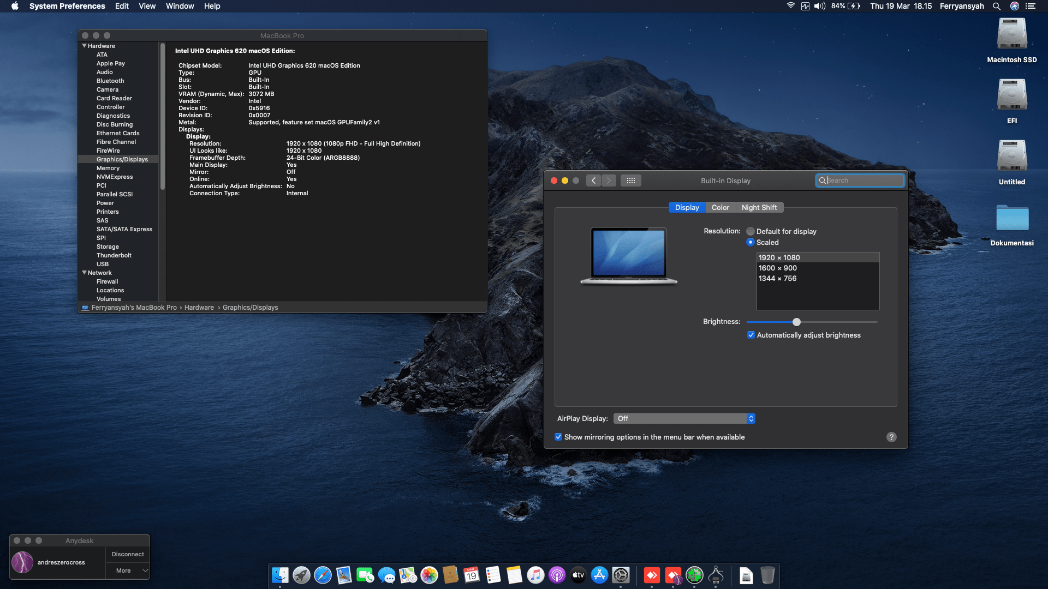The image size is (1048, 589).
Task: Click Disconnect in the Anydesk window
Action: (x=128, y=554)
